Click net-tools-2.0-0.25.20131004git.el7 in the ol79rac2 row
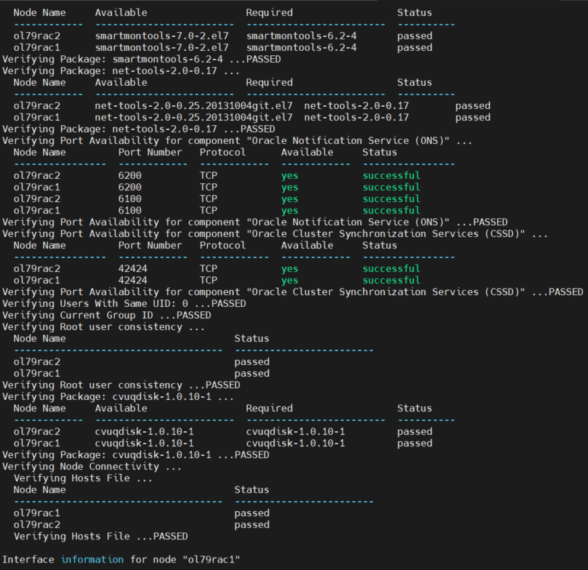This screenshot has height=570, width=588. (193, 105)
